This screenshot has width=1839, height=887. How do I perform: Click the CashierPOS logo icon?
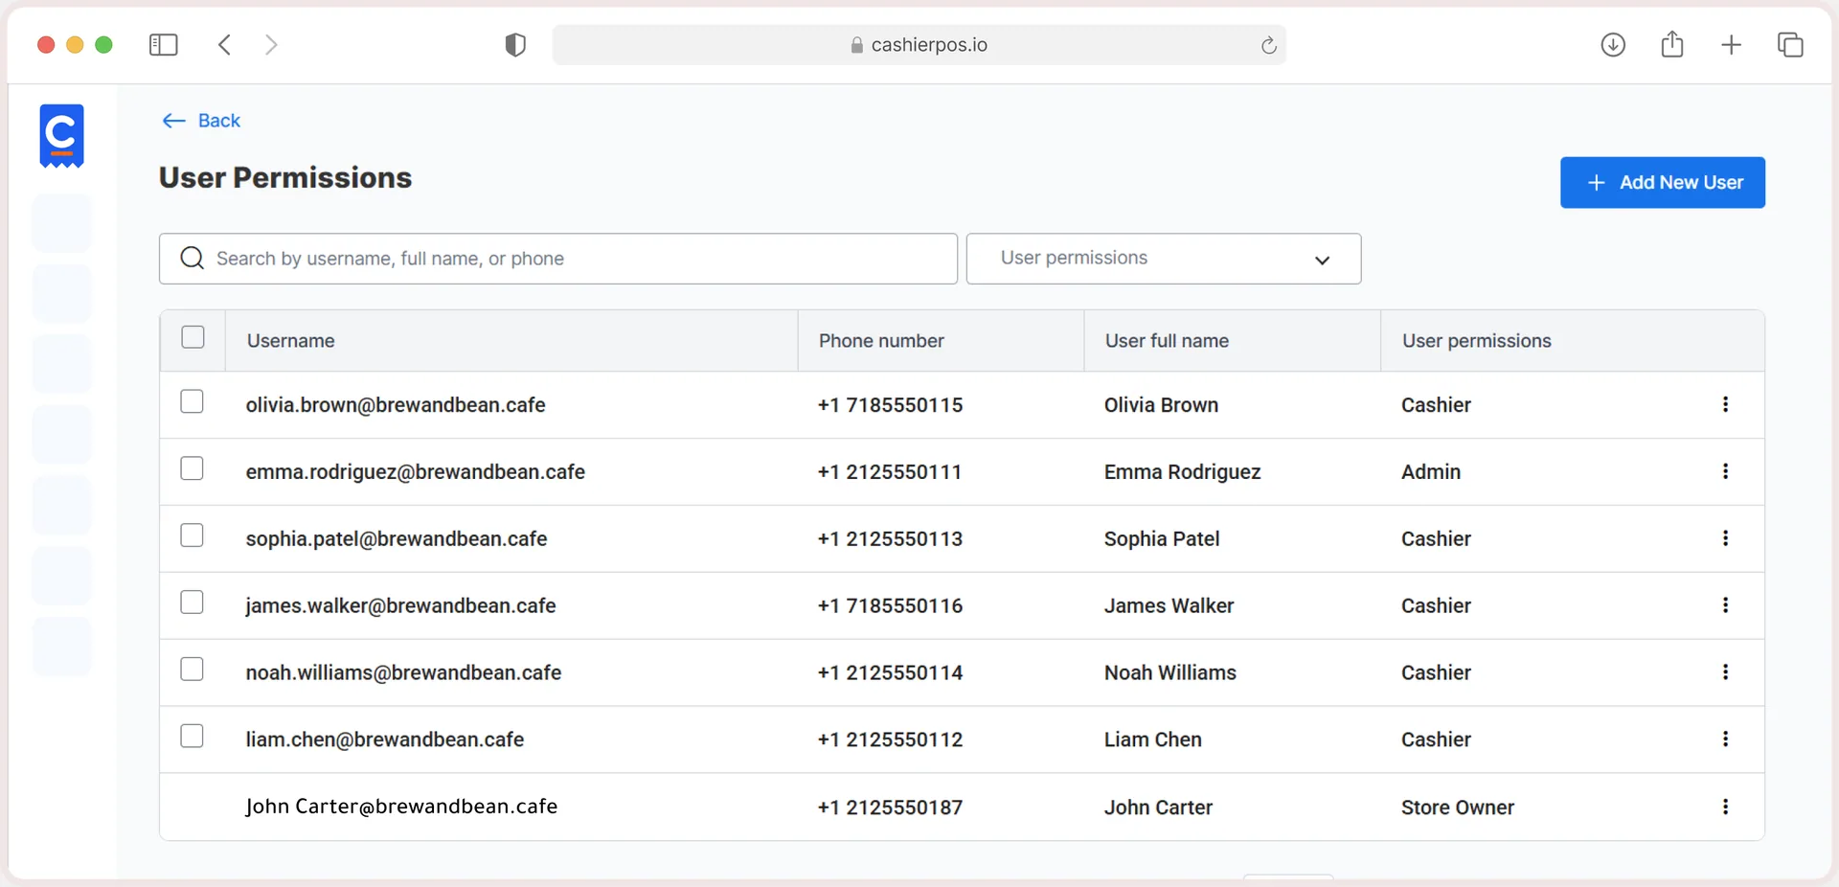[x=61, y=135]
